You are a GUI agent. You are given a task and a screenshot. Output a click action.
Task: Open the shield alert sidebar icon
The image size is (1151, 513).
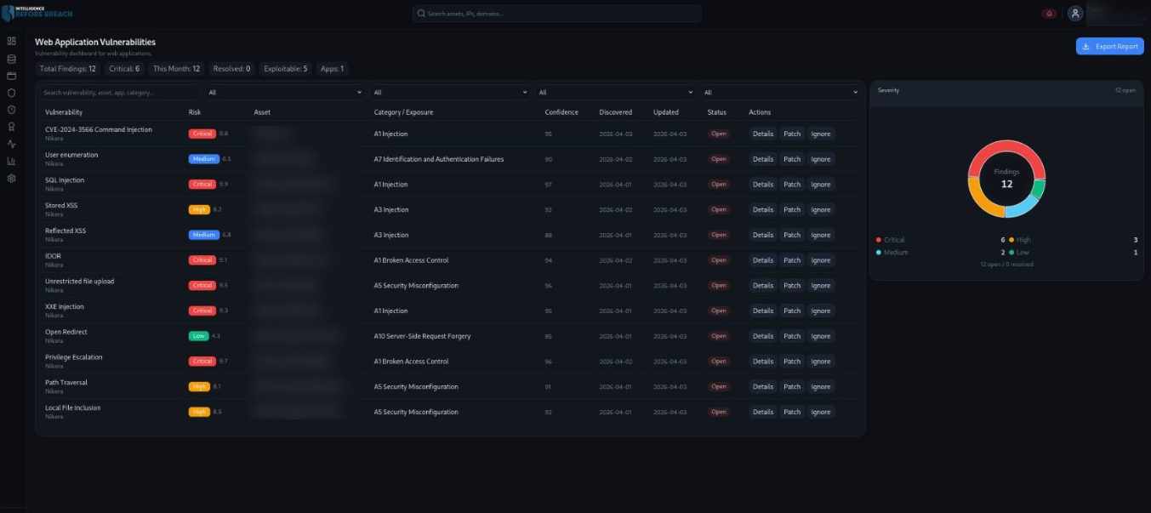click(x=12, y=110)
